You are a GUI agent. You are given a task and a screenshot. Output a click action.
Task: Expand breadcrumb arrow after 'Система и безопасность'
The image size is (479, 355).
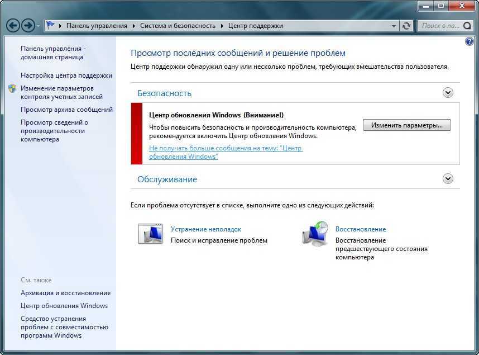[x=222, y=26]
